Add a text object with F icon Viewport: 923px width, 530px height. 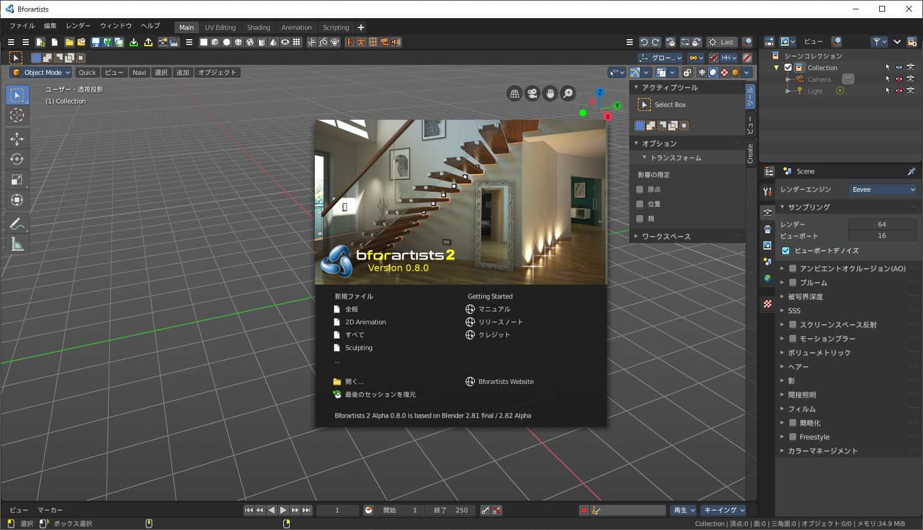(350, 42)
